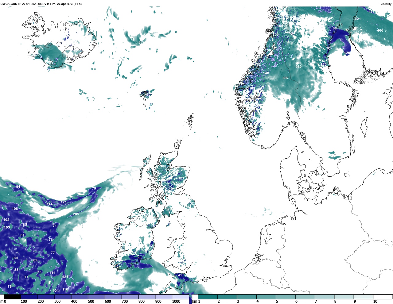Image resolution: width=393 pixels, height=304 pixels.
Task: Select the 1–2 km legend swatch
Action: [x=208, y=297]
